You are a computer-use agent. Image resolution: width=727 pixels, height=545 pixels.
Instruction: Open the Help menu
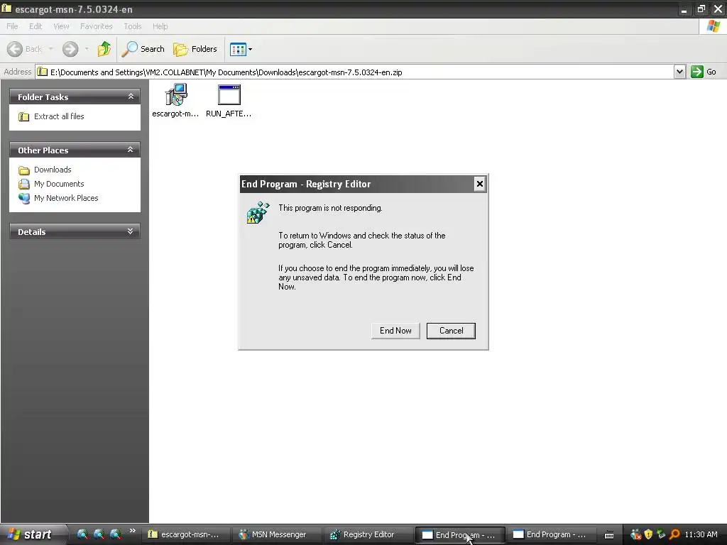point(160,26)
